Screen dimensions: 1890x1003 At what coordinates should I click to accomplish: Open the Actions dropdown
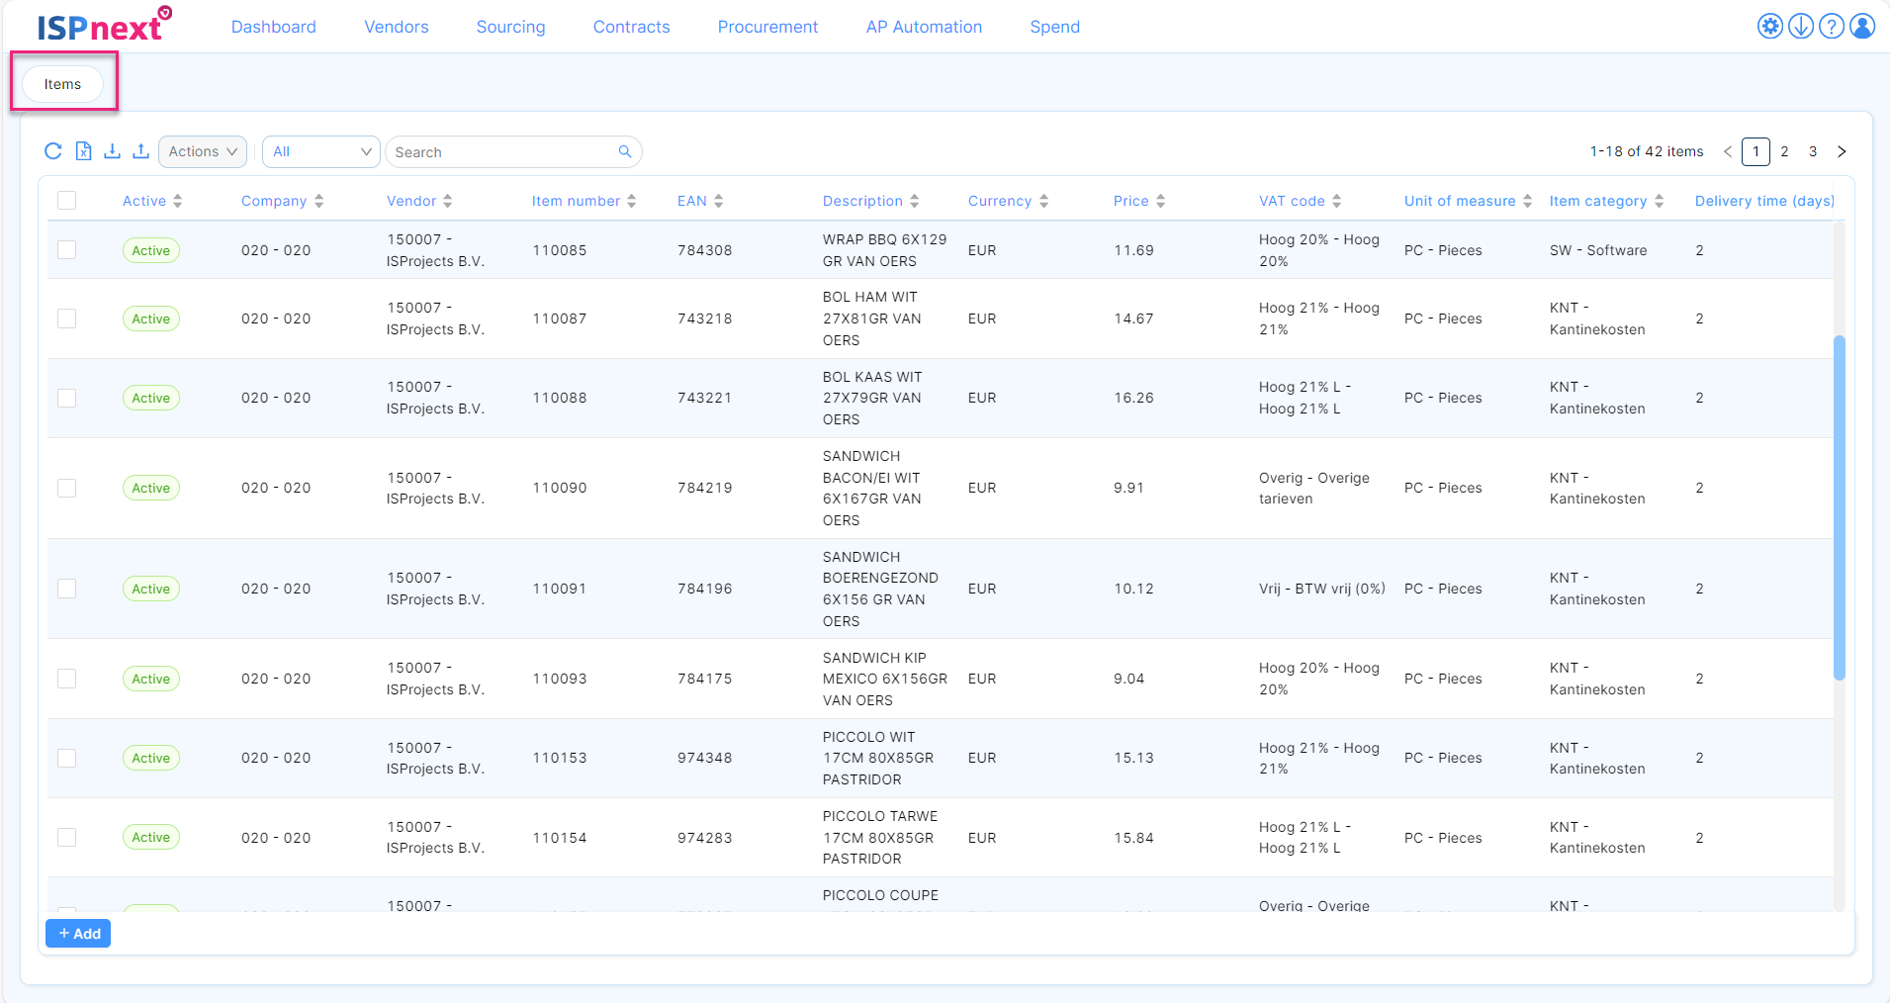click(x=203, y=151)
